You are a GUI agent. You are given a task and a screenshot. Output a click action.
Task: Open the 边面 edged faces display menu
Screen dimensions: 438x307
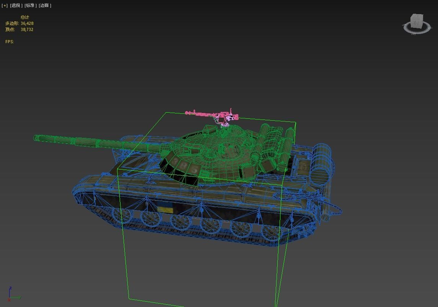point(45,5)
